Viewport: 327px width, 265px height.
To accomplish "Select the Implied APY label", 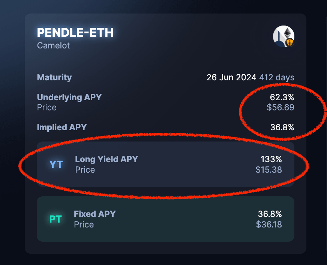I will (x=62, y=127).
